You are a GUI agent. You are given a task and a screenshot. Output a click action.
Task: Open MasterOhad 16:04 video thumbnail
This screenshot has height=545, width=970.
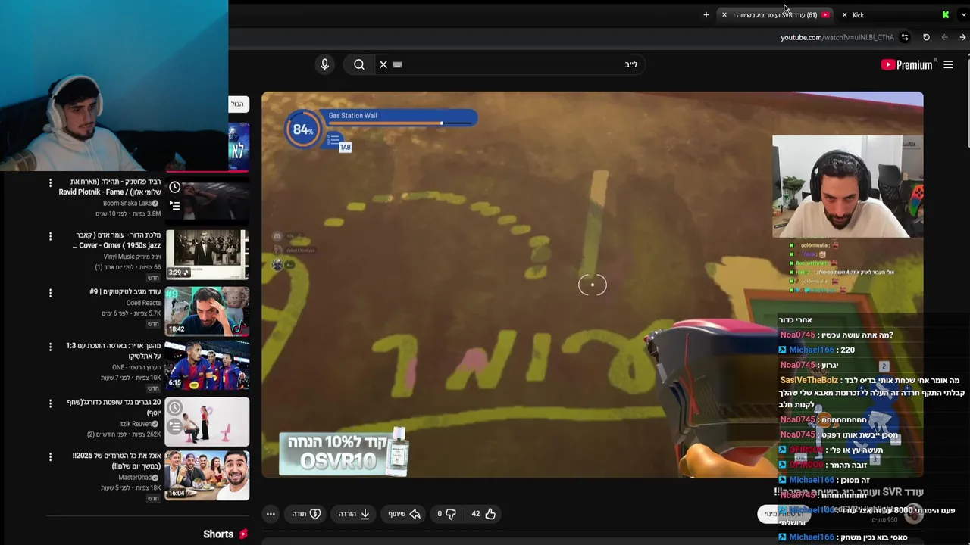tap(207, 475)
